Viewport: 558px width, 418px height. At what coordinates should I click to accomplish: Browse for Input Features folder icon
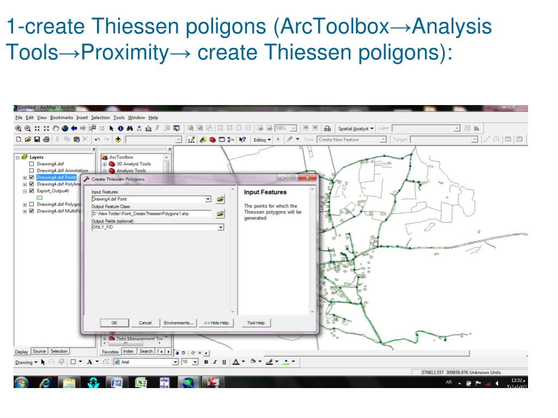220,199
